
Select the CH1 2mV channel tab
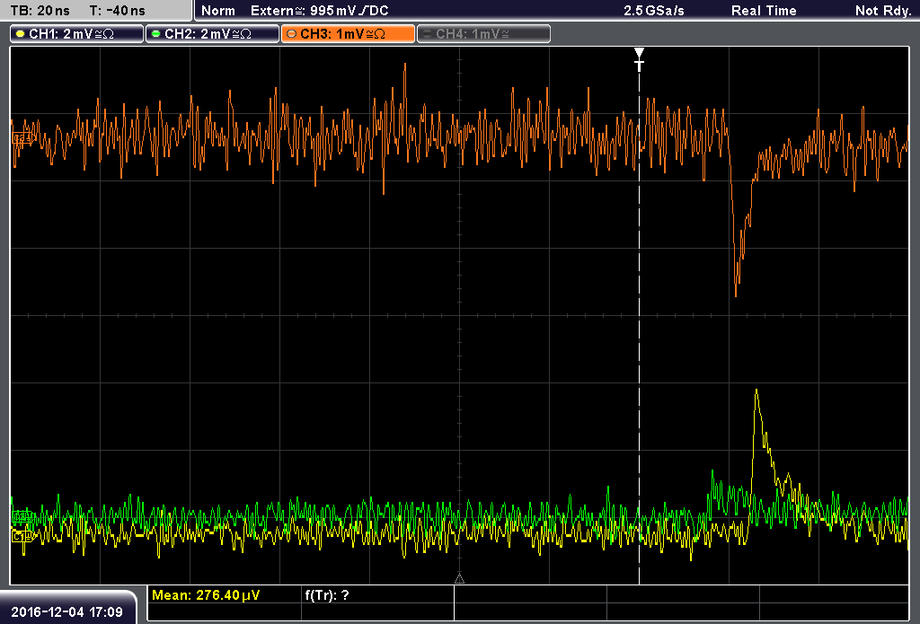click(77, 33)
